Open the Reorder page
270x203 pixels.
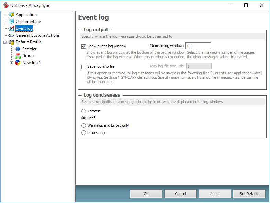pyautogui.click(x=30, y=49)
